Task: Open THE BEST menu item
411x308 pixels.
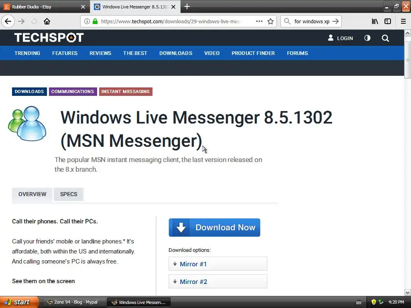Action: 135,53
